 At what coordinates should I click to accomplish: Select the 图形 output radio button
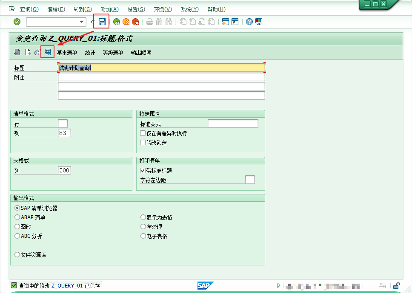[17, 226]
